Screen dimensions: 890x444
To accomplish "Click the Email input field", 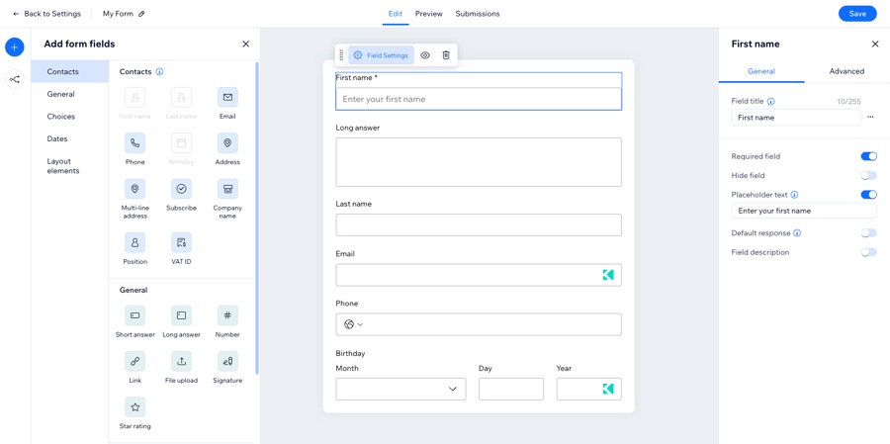I will click(479, 275).
